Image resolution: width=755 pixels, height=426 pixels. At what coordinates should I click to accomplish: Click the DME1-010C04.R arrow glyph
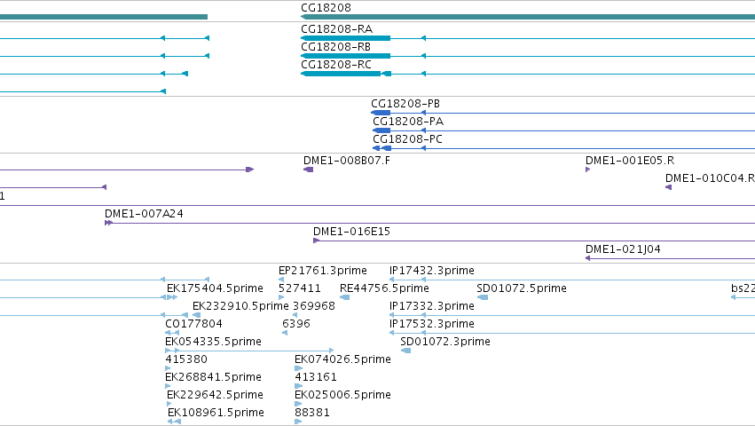coord(668,187)
